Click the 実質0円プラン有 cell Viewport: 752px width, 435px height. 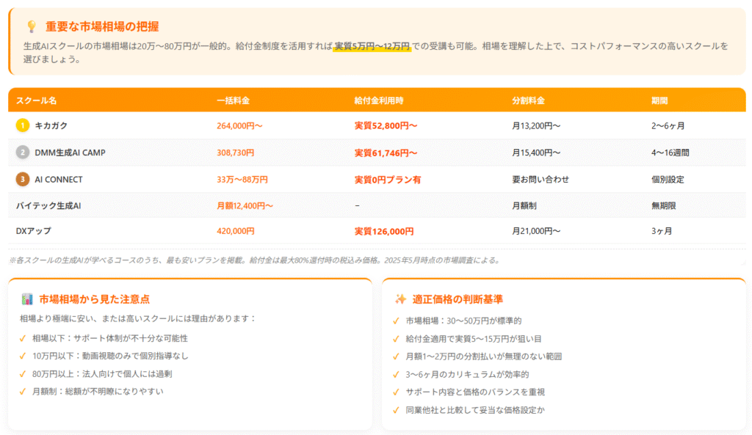click(x=388, y=180)
